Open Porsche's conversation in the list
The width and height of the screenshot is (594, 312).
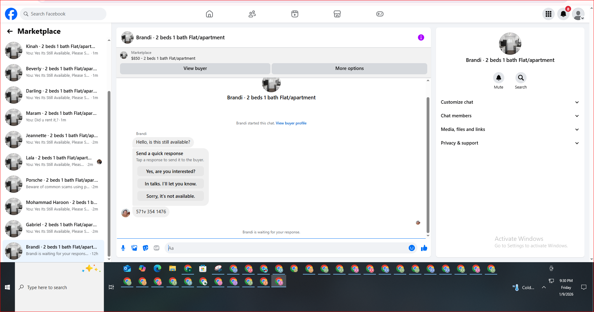(54, 184)
